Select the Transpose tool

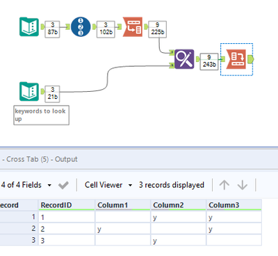[133, 26]
